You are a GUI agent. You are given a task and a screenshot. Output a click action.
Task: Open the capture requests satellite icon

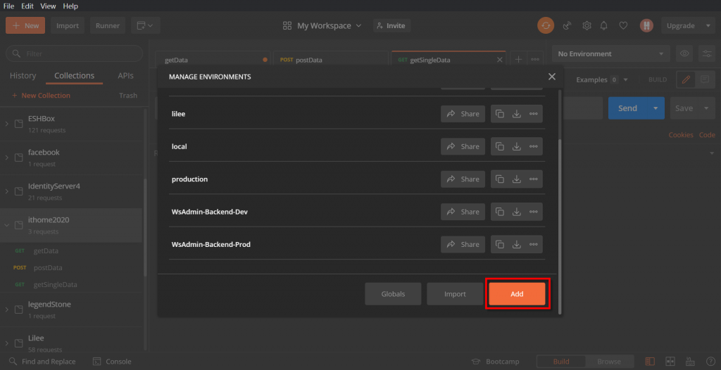coord(567,26)
